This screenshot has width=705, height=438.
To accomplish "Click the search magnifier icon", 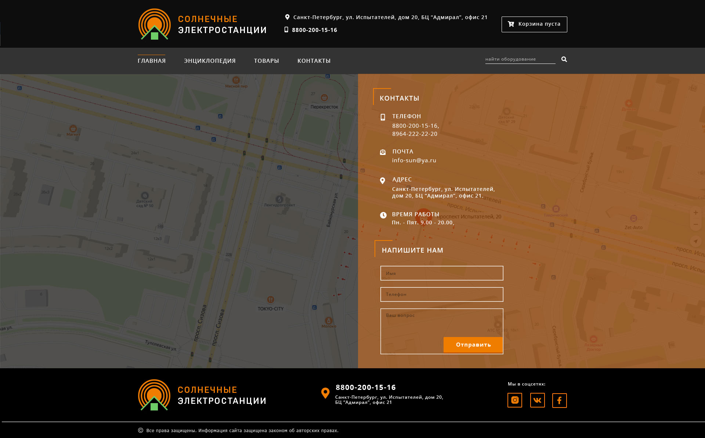I will coord(564,59).
